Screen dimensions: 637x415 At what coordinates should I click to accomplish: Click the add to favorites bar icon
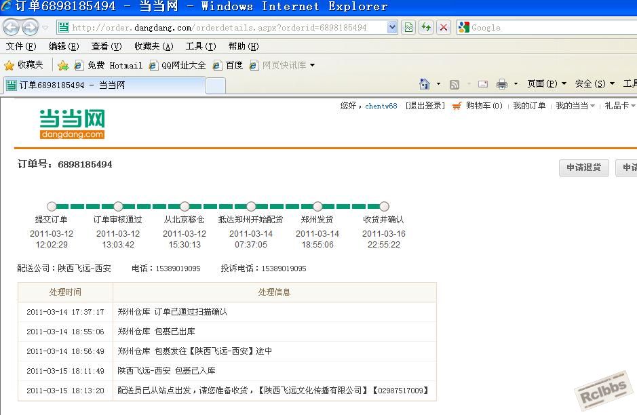(63, 65)
